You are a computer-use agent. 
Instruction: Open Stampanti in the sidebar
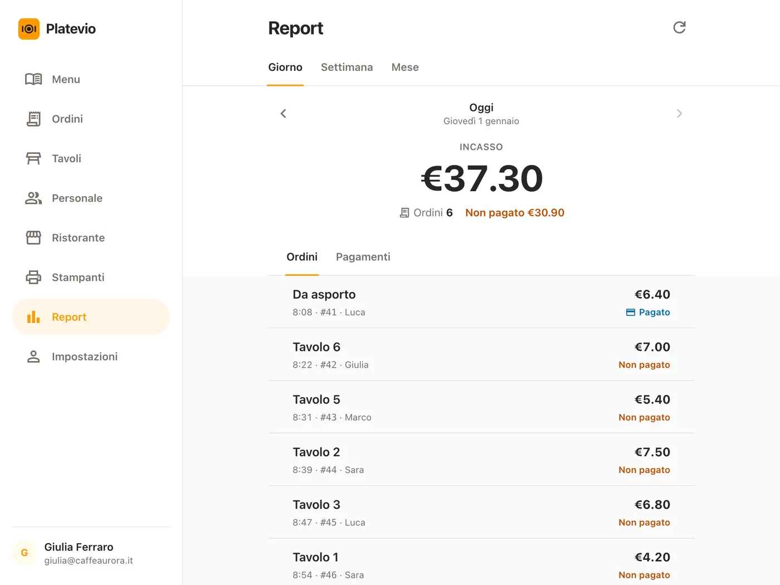(x=91, y=277)
